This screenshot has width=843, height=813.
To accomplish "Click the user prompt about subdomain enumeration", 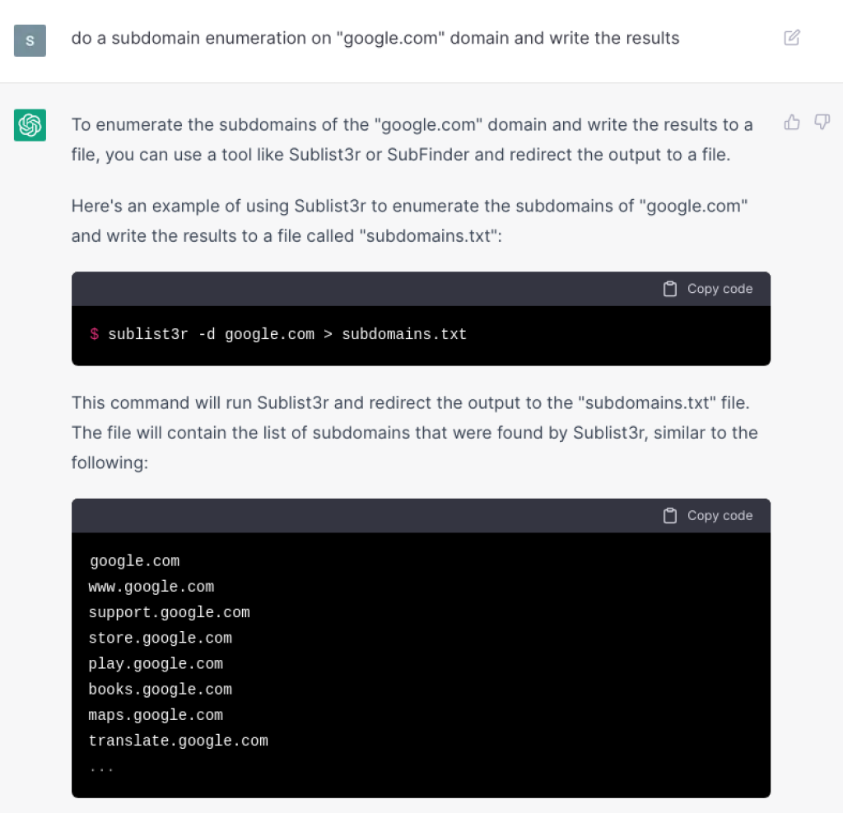I will pyautogui.click(x=375, y=38).
